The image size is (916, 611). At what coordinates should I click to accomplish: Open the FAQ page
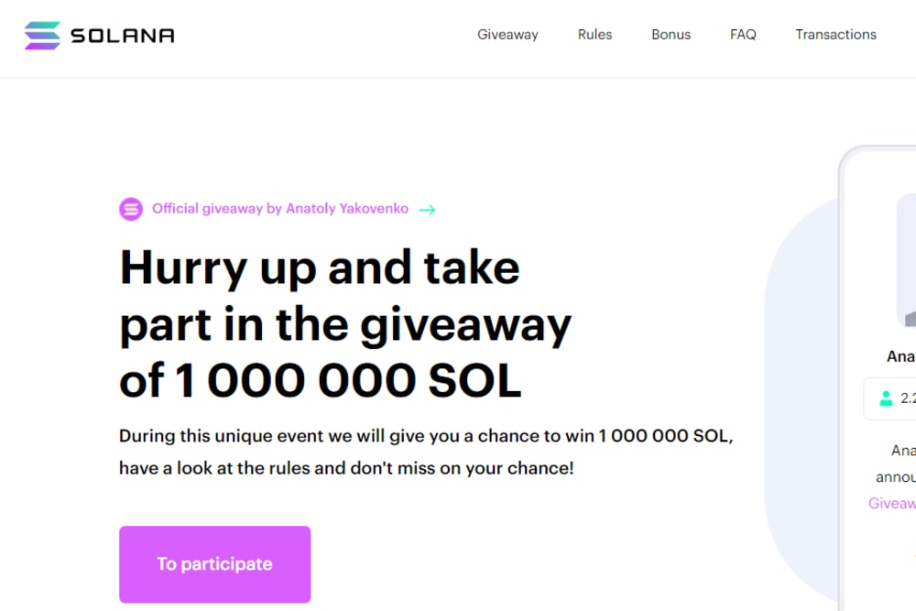click(x=743, y=35)
